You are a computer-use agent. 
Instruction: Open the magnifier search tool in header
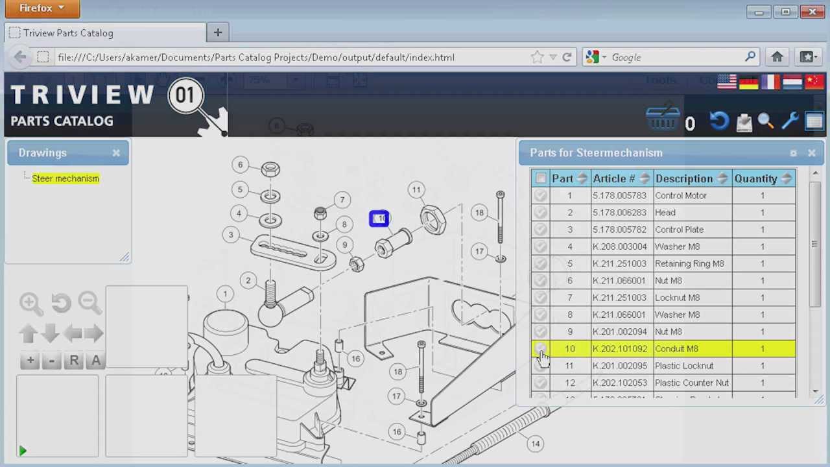(766, 121)
